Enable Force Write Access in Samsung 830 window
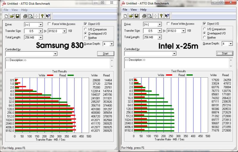Screen dimensions: 238x152 pos(49,24)
